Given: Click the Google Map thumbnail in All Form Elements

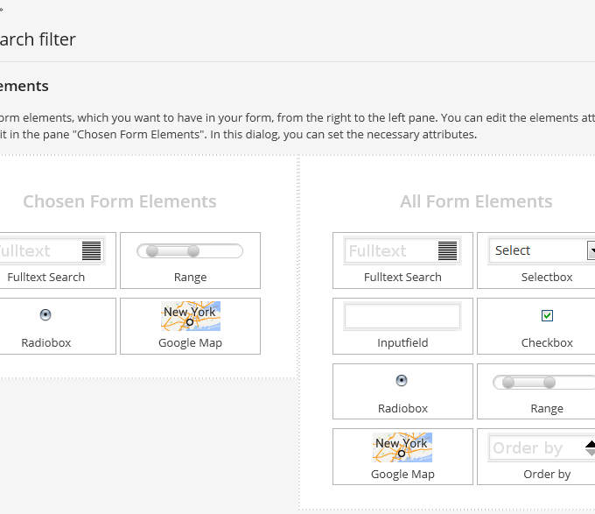Looking at the screenshot, I should click(402, 447).
